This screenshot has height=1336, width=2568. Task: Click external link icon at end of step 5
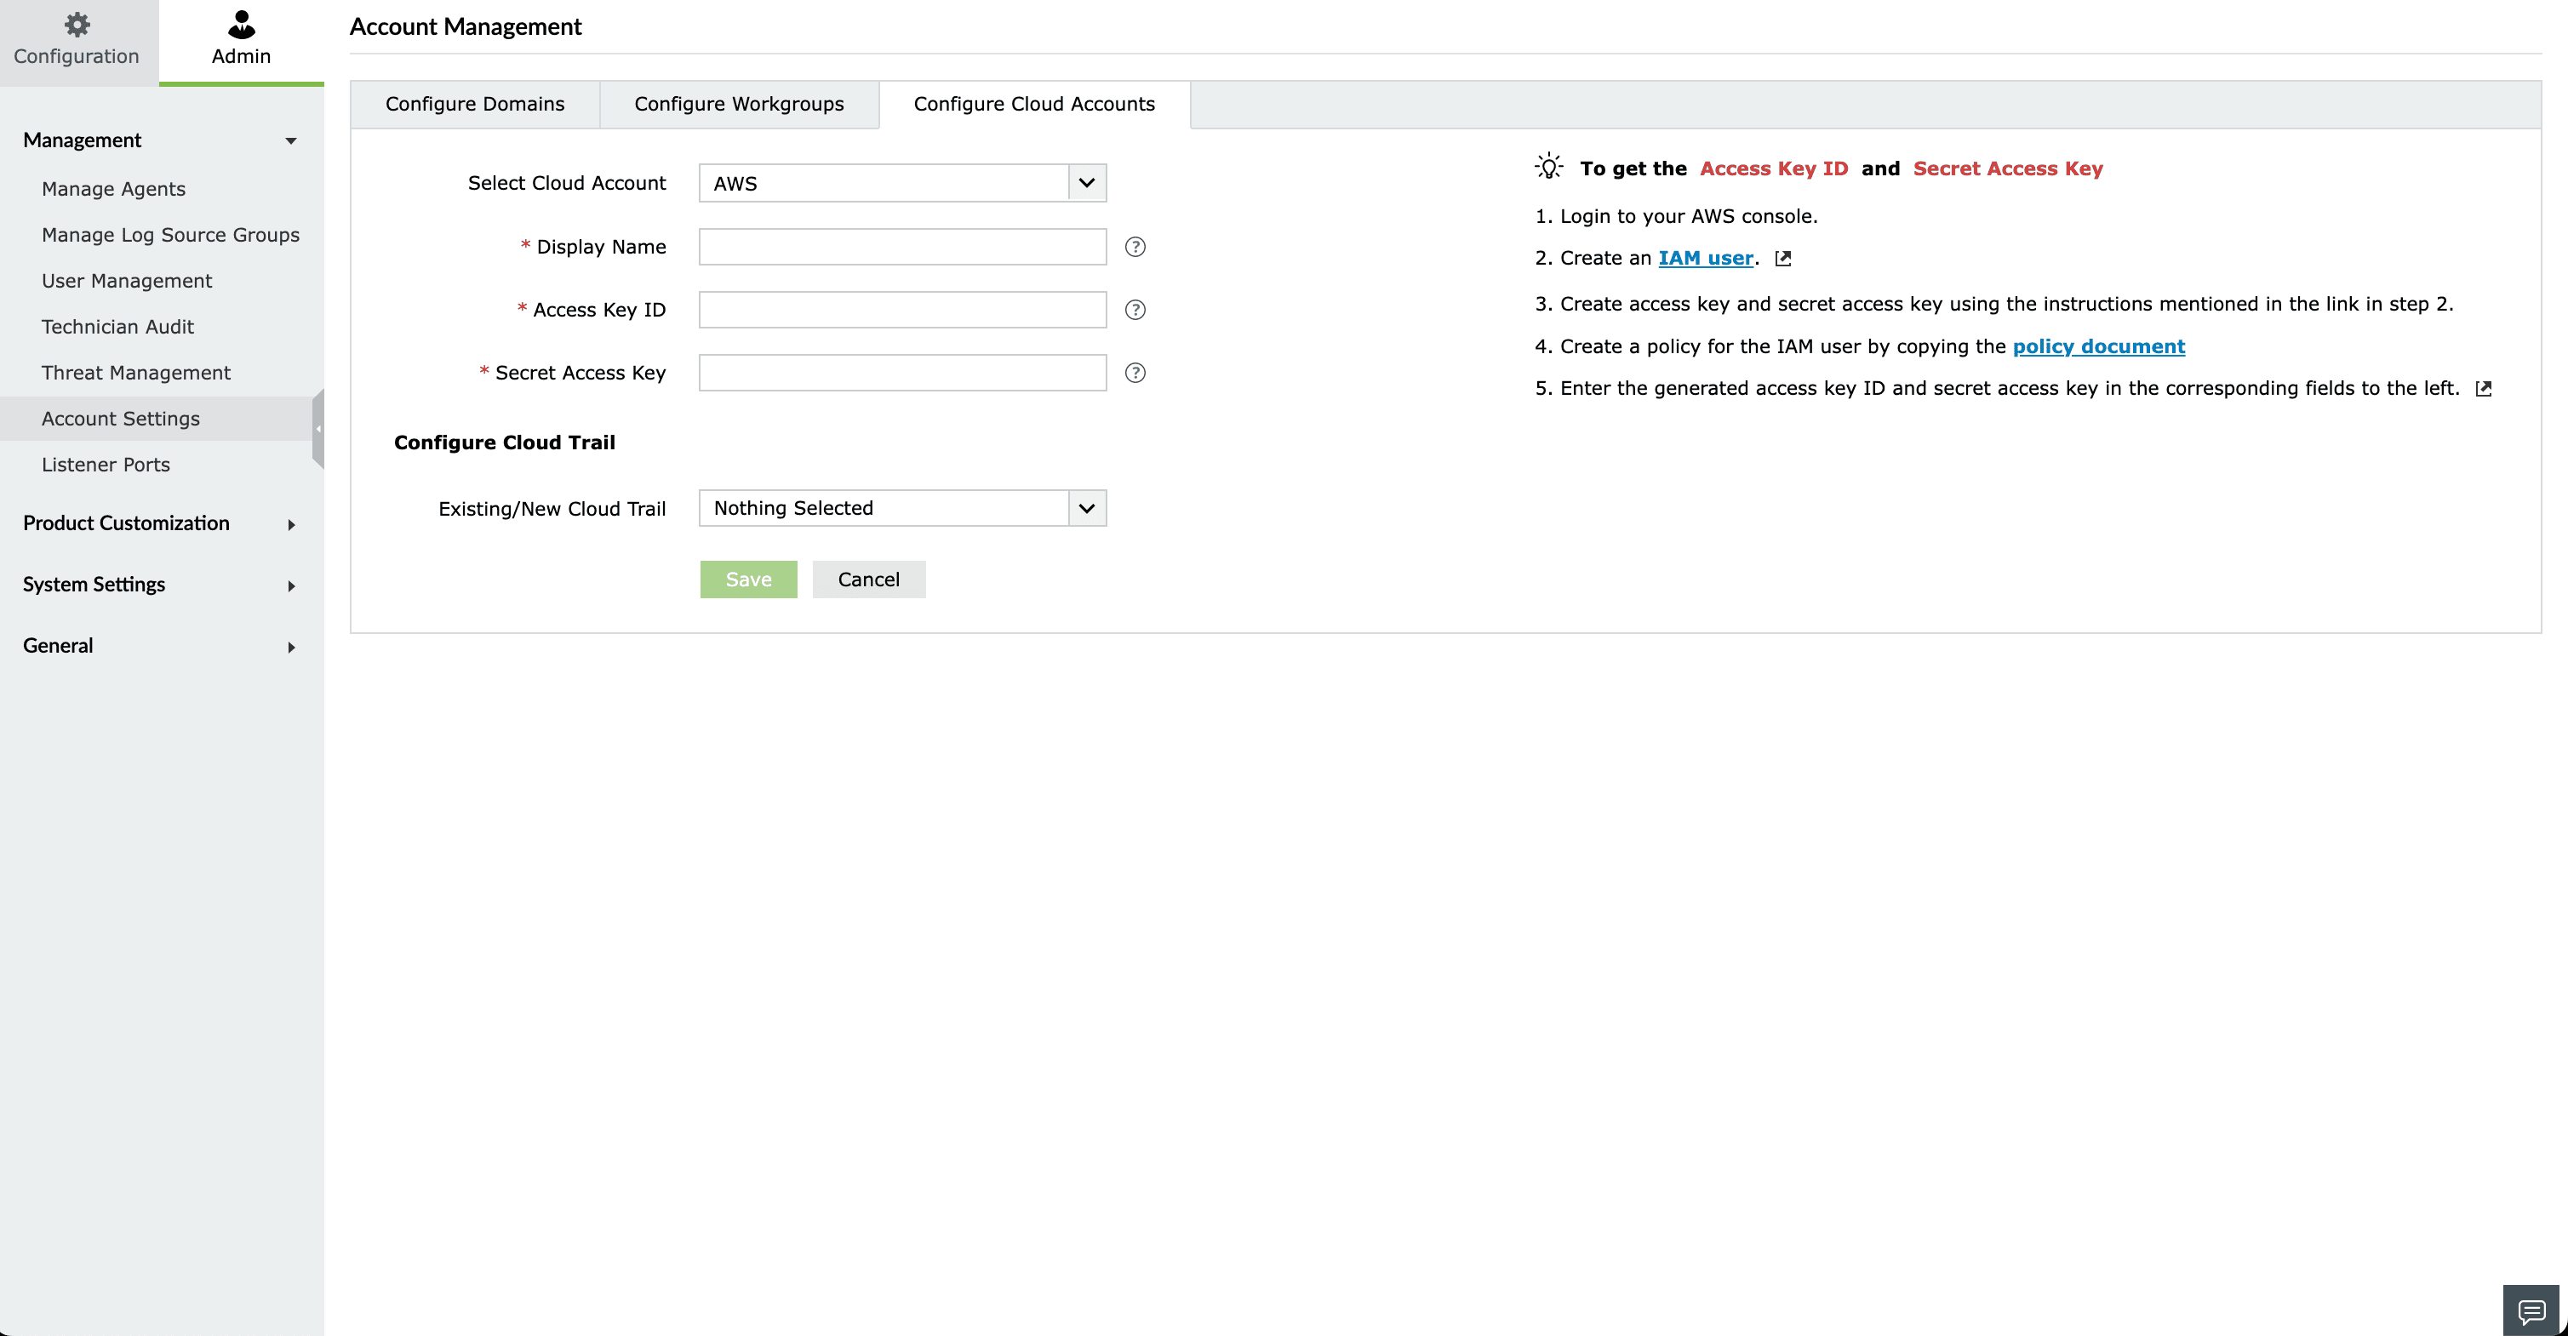click(2483, 389)
